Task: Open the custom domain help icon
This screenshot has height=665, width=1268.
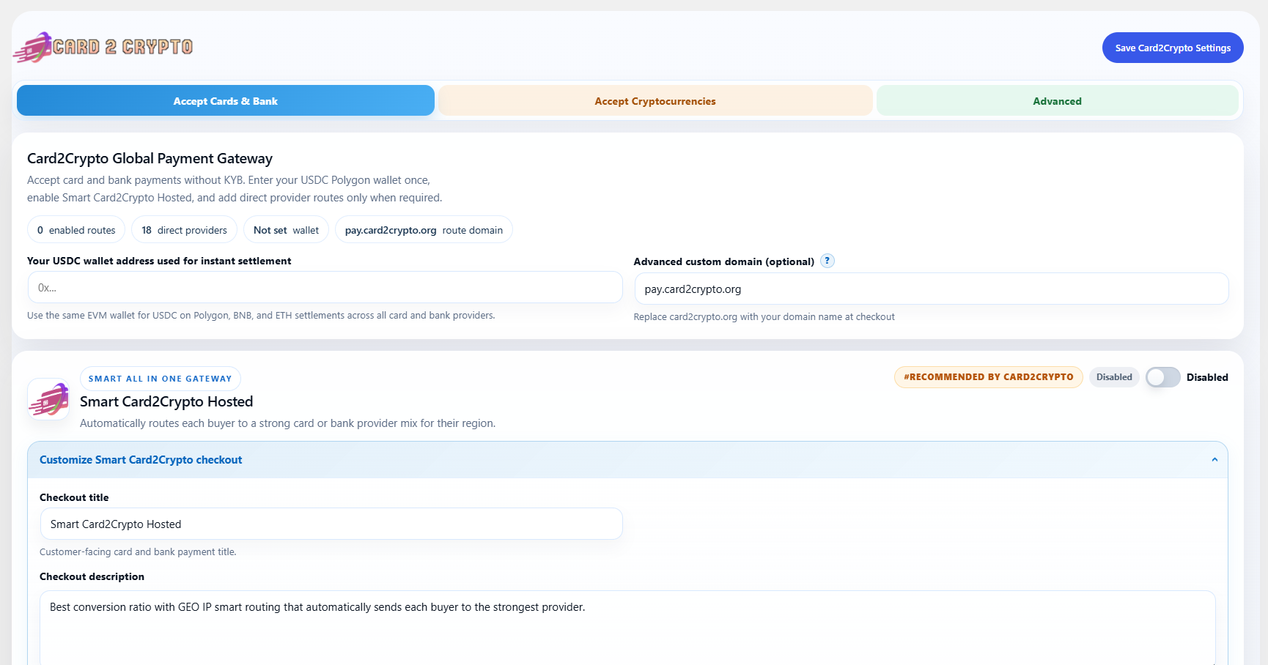Action: [827, 261]
